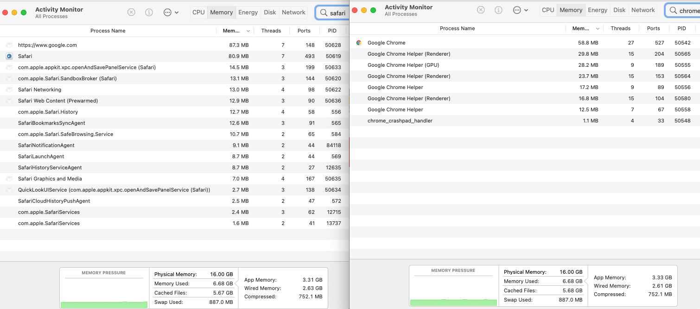The height and width of the screenshot is (309, 700).
Task: Switch to Energy tab in left window
Action: click(248, 13)
